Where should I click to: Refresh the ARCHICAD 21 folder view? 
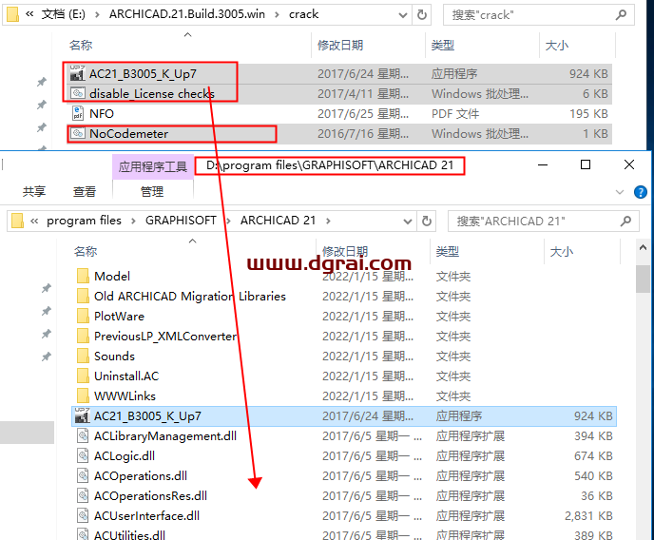[426, 221]
